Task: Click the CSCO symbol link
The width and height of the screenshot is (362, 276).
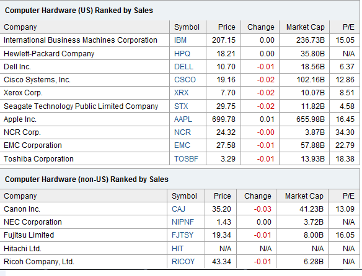Action: click(x=185, y=80)
